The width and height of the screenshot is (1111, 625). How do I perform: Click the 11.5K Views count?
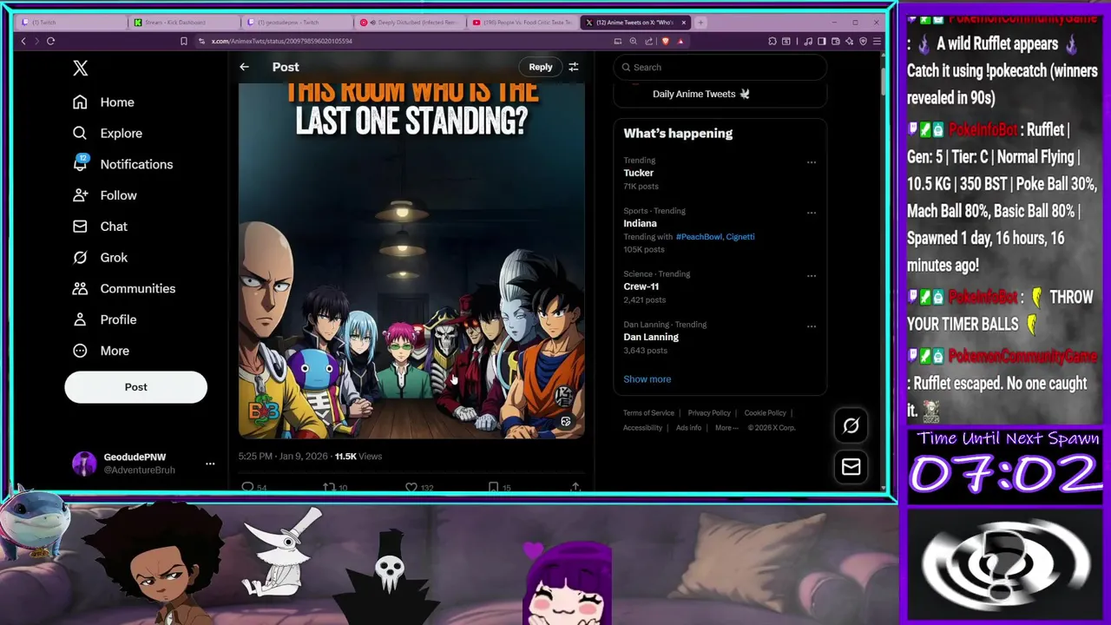coord(358,457)
